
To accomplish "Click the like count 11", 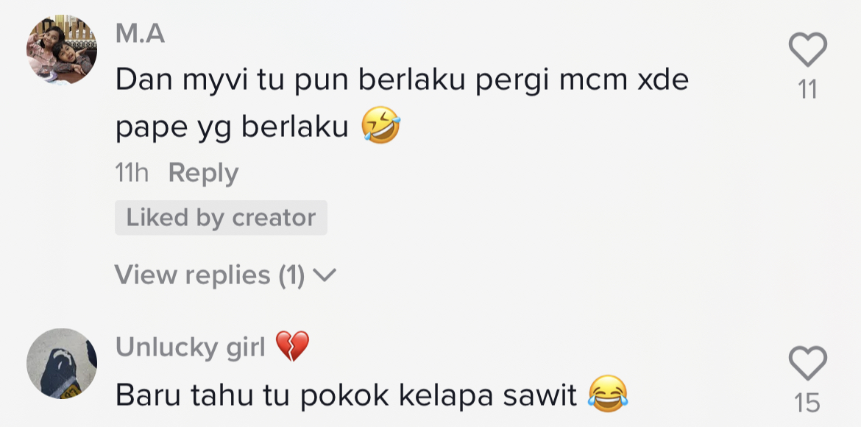I will click(807, 89).
